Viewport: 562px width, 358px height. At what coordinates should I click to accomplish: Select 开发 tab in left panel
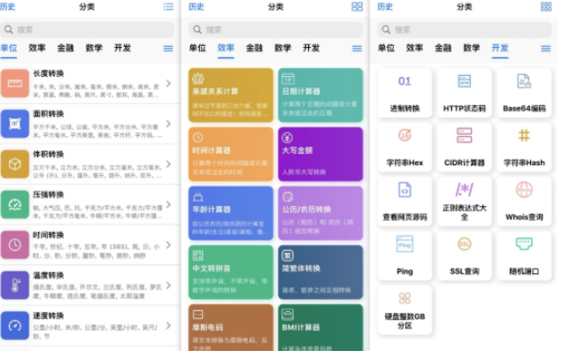click(123, 48)
